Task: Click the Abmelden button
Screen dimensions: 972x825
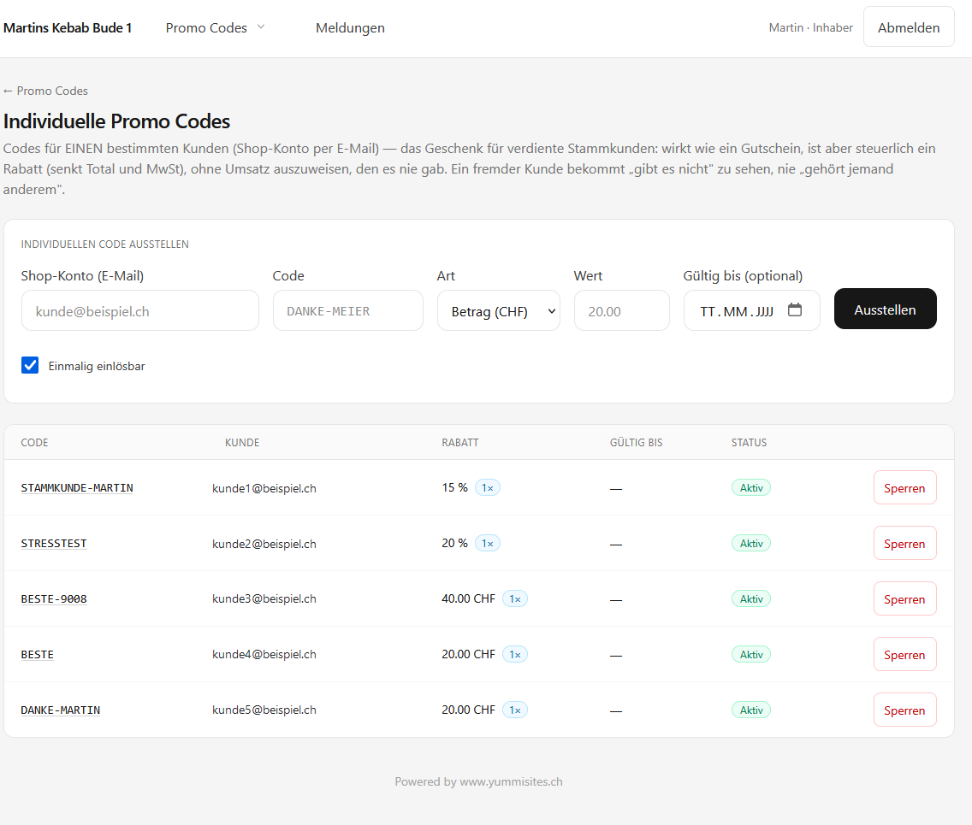Action: coord(909,27)
